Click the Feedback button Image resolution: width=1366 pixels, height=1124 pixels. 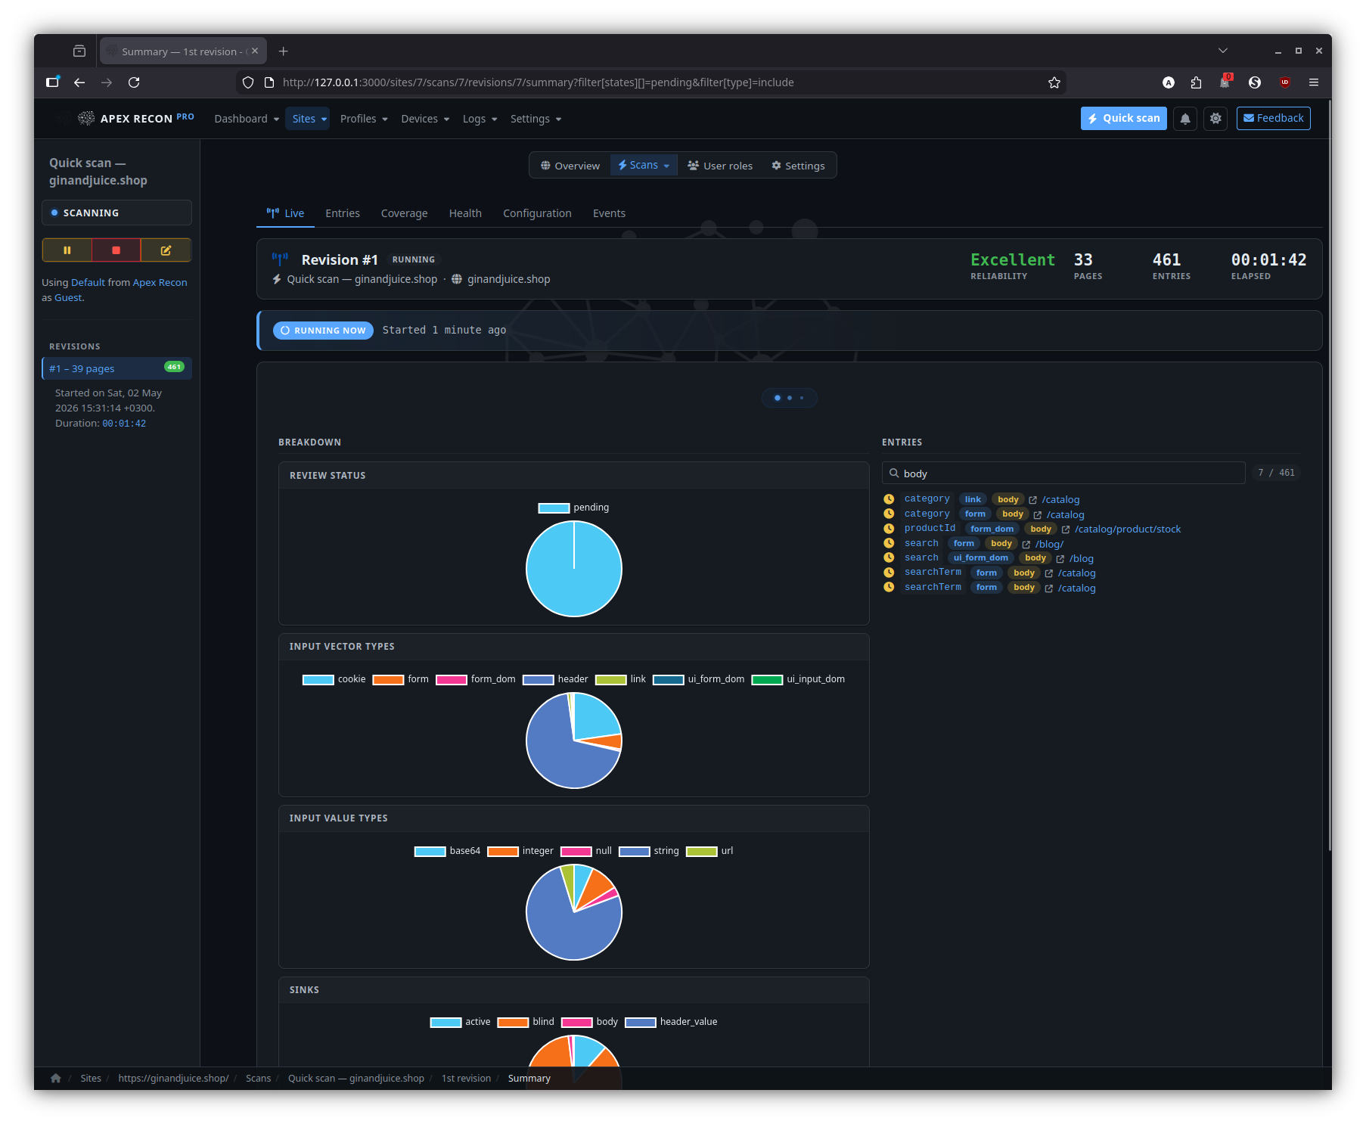[1273, 118]
